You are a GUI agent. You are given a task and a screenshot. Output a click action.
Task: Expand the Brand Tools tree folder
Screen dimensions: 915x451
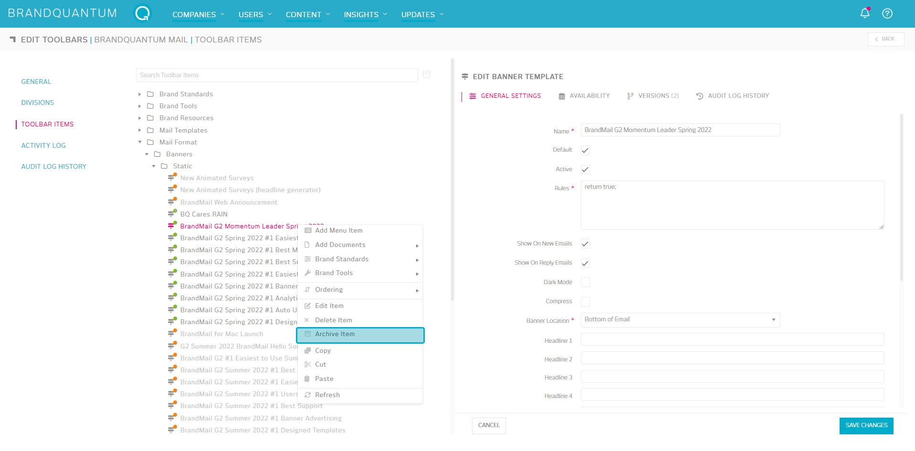click(x=140, y=106)
